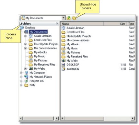Expand Recycle Bin tree node
Viewport: 139px width, 125px height.
coord(21,81)
